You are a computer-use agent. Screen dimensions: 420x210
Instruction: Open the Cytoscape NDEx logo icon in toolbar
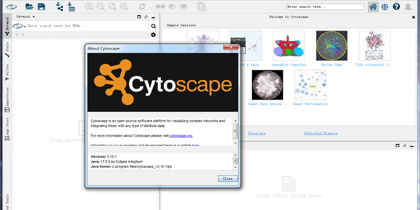click(x=12, y=7)
